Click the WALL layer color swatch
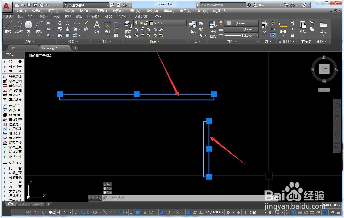Viewport: 344px width, 218px height. [151, 23]
